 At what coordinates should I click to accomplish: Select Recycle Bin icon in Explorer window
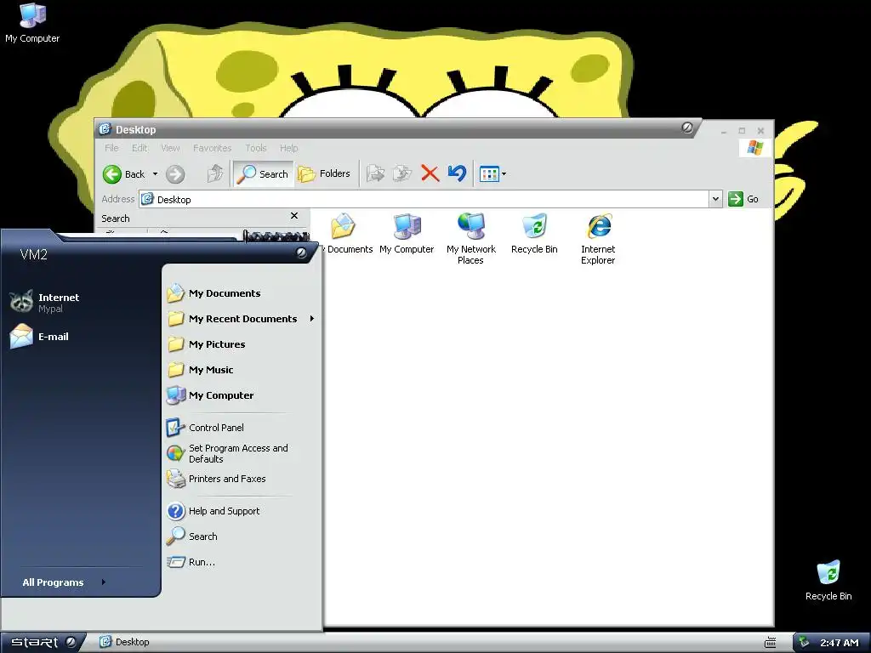(534, 233)
